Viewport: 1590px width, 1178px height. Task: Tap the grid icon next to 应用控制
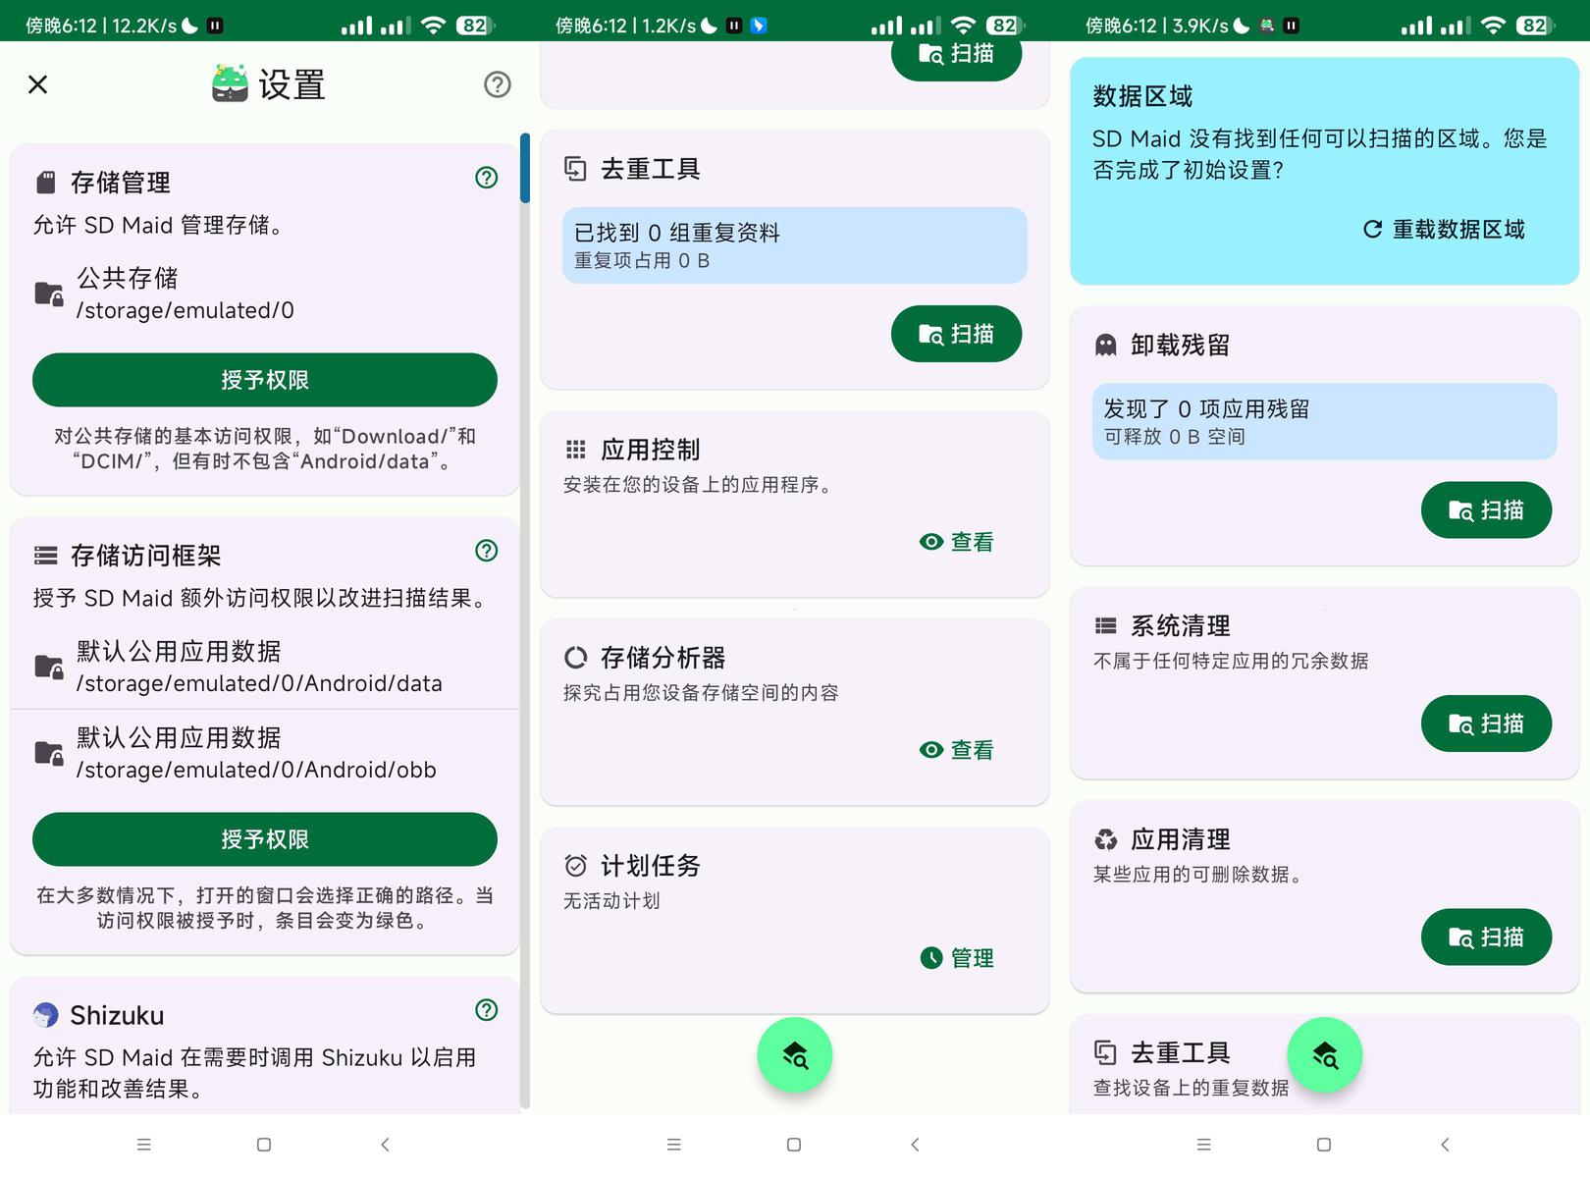click(576, 450)
